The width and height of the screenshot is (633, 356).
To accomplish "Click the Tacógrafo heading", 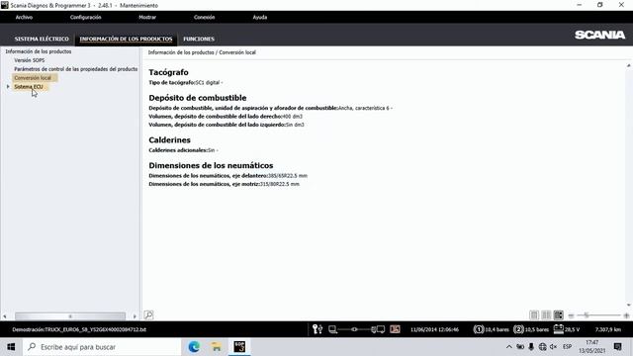I will 168,72.
